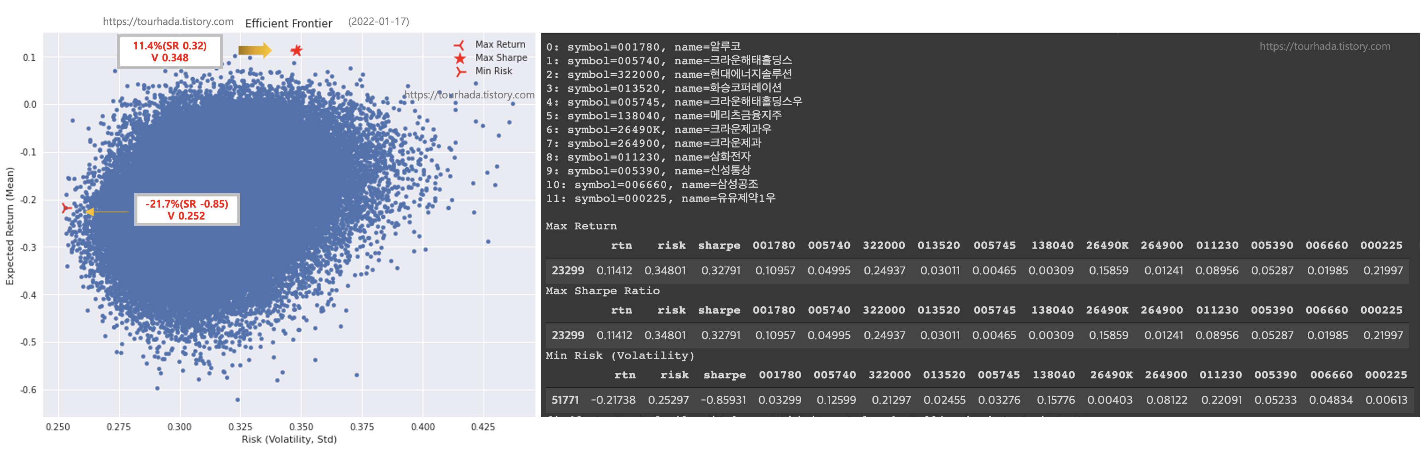Image resolution: width=1424 pixels, height=455 pixels.
Task: Click the 11.4%(SR 0.32) annotation box
Action: coord(170,51)
